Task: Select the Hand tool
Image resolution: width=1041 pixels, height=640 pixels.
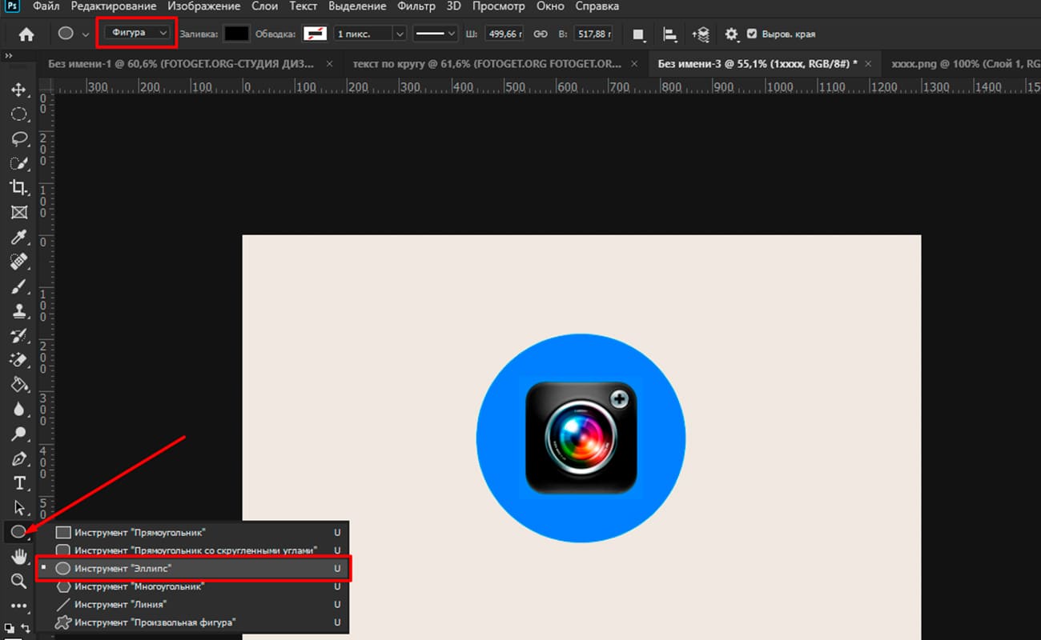Action: point(18,556)
